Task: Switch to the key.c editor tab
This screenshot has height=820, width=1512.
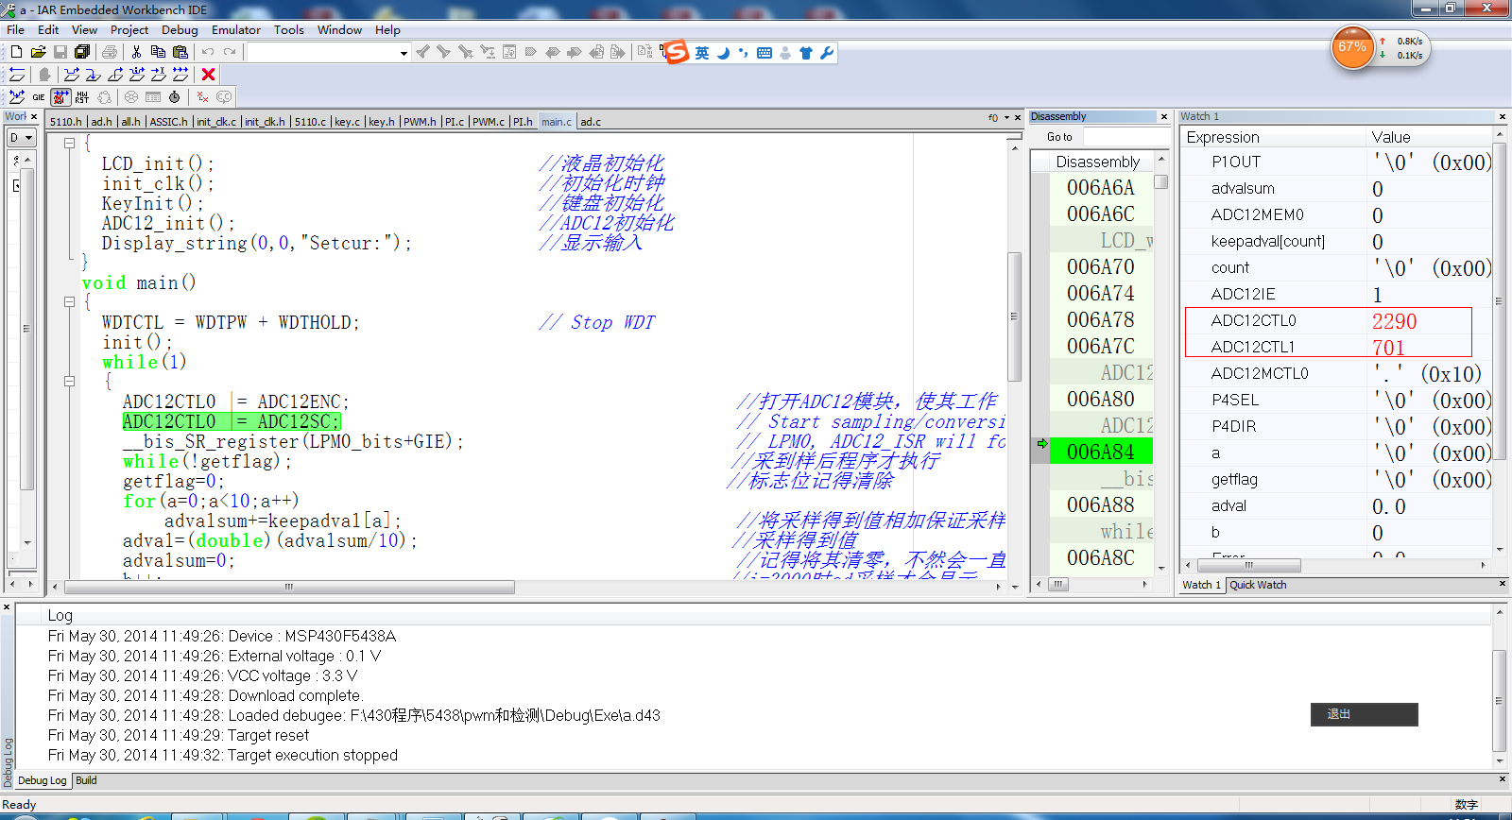Action: tap(348, 122)
